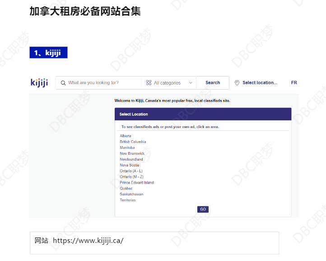The height and width of the screenshot is (261, 326).
Task: Select Ontario (A - L)
Action: 131,171
